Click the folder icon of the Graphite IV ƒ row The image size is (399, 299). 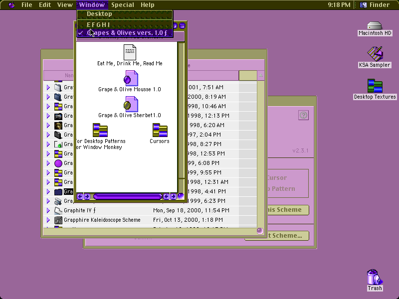(x=58, y=210)
